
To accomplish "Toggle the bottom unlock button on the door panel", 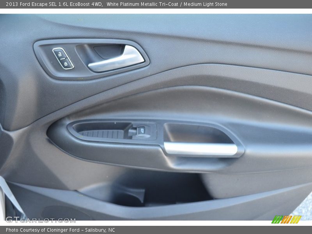I will pyautogui.click(x=66, y=63).
